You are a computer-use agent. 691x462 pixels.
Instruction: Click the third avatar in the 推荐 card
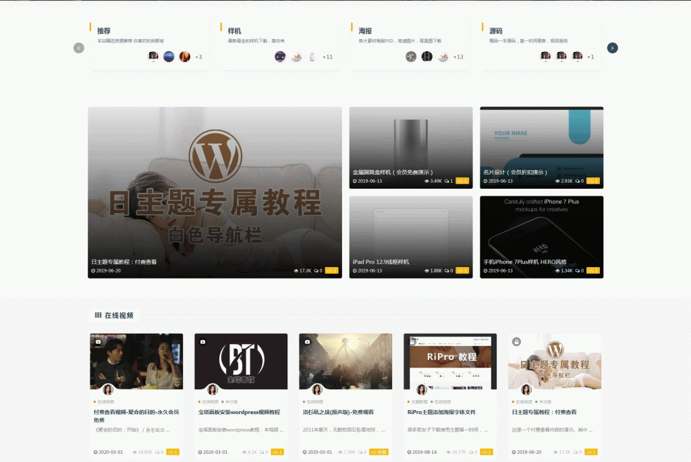(185, 57)
